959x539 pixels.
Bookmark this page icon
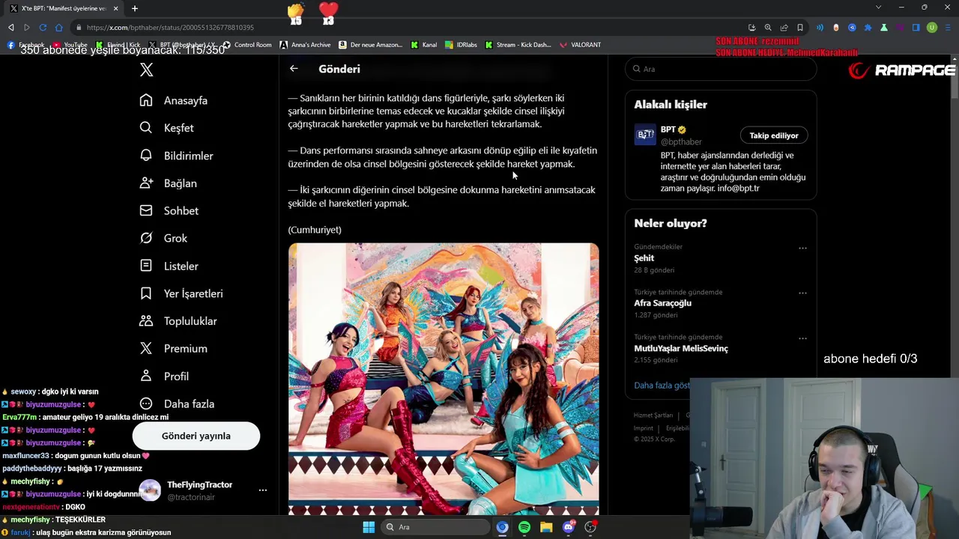tap(800, 28)
